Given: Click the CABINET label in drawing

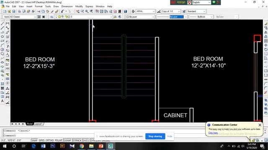Looking at the screenshot, I should pyautogui.click(x=175, y=115).
